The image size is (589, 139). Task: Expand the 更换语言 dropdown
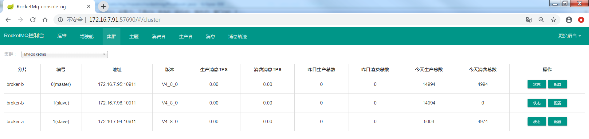pos(569,36)
